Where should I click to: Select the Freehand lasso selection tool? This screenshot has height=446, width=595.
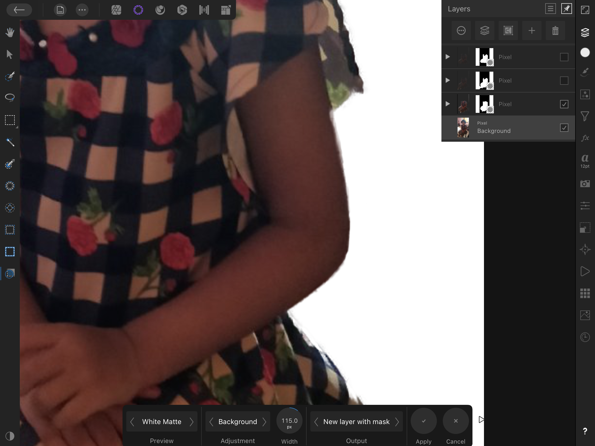pos(10,98)
